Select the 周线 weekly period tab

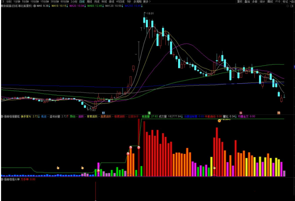click(89, 1)
